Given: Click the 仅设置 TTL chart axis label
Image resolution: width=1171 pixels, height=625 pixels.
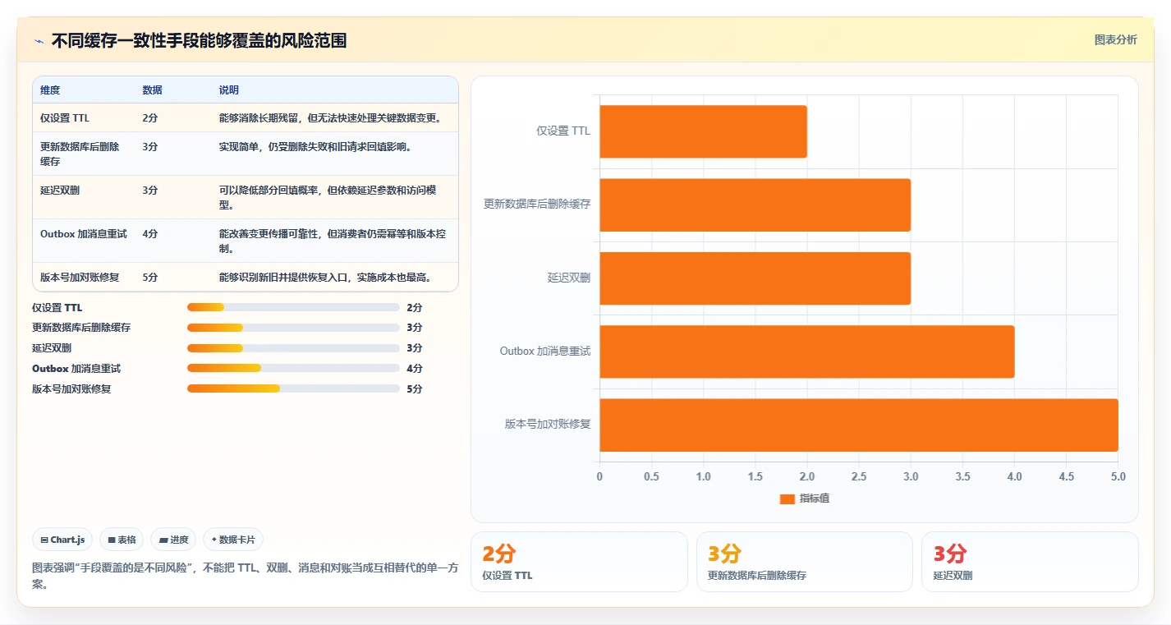Looking at the screenshot, I should pyautogui.click(x=563, y=131).
